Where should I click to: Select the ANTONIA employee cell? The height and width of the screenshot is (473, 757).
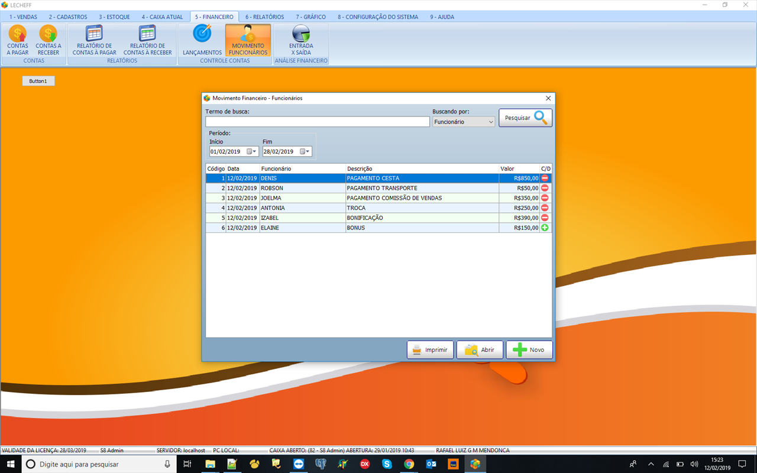pyautogui.click(x=303, y=208)
